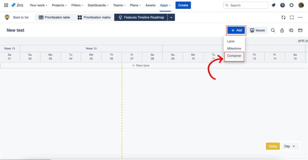Click the share export icon
The image size is (308, 160).
tap(282, 30)
